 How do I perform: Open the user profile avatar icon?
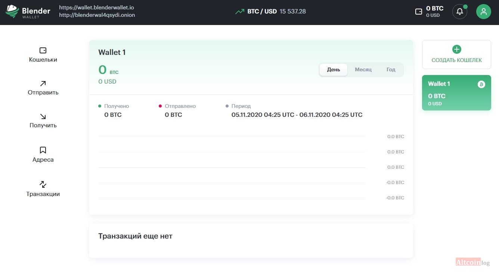click(x=484, y=12)
